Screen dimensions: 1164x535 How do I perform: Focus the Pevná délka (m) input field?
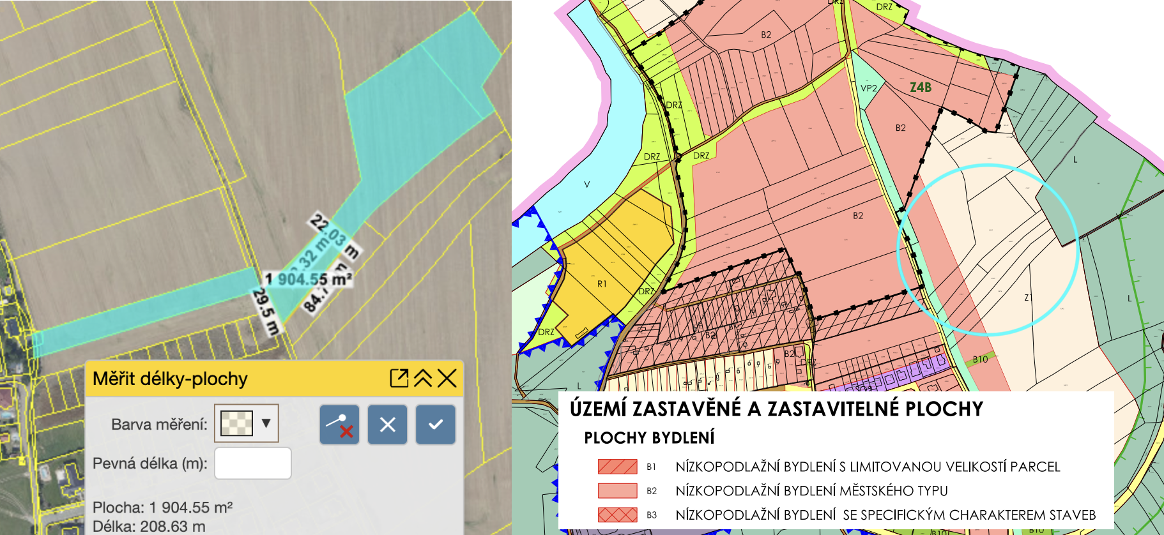click(x=252, y=463)
